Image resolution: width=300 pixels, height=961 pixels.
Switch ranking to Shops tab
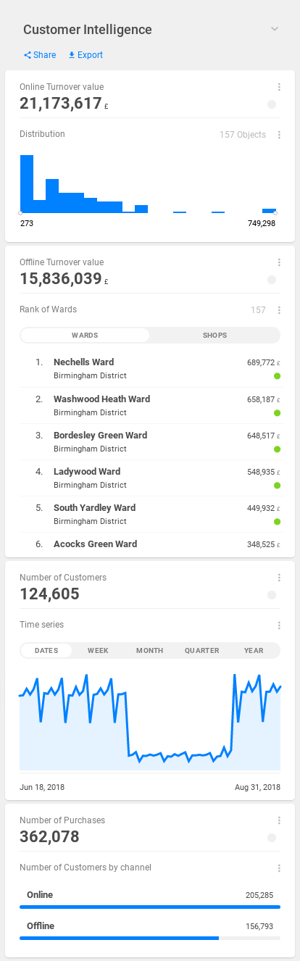click(x=215, y=336)
